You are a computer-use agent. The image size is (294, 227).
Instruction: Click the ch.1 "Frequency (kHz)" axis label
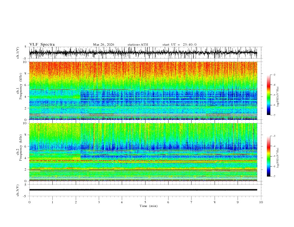(21, 86)
